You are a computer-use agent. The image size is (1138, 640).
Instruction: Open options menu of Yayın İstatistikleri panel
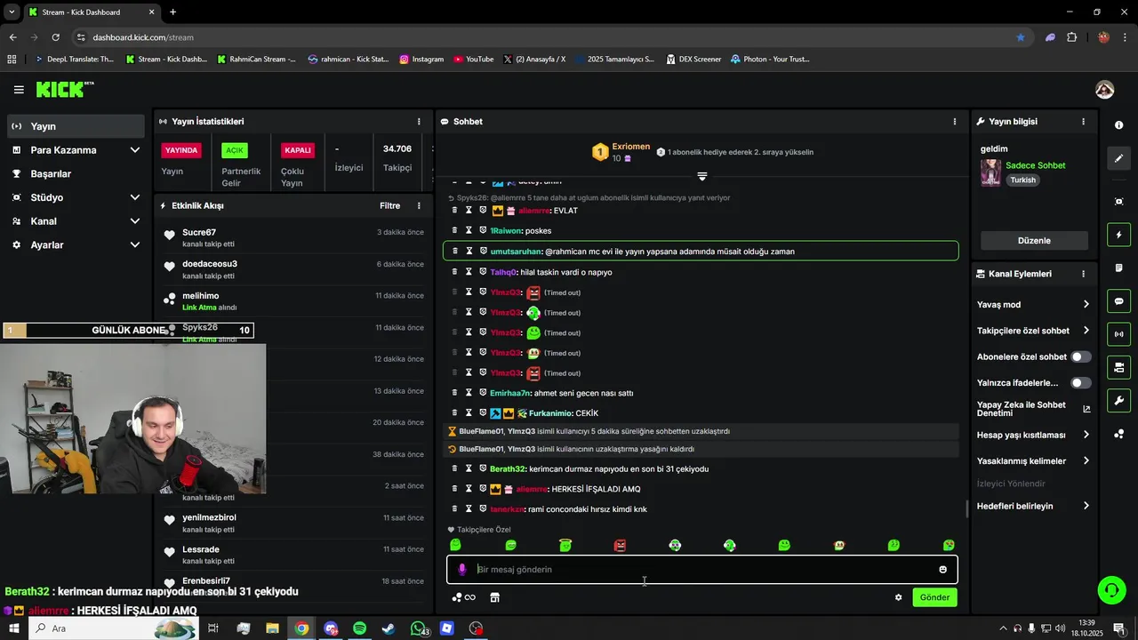[419, 122]
